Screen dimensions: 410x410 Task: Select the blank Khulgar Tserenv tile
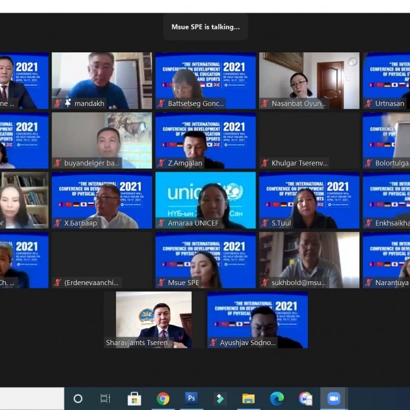coord(309,141)
